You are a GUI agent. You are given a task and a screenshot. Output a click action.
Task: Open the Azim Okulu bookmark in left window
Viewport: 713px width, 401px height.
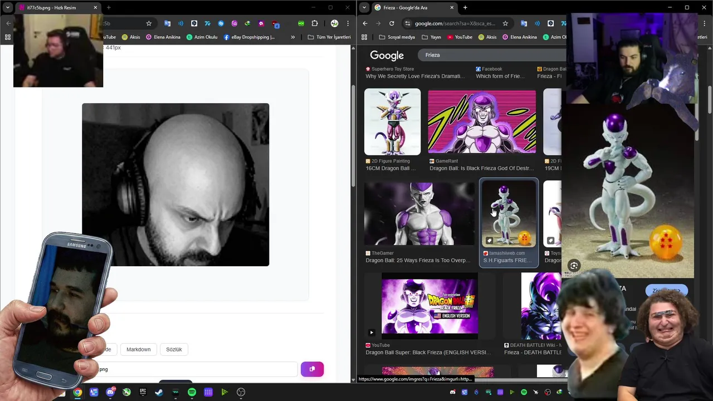(x=202, y=37)
